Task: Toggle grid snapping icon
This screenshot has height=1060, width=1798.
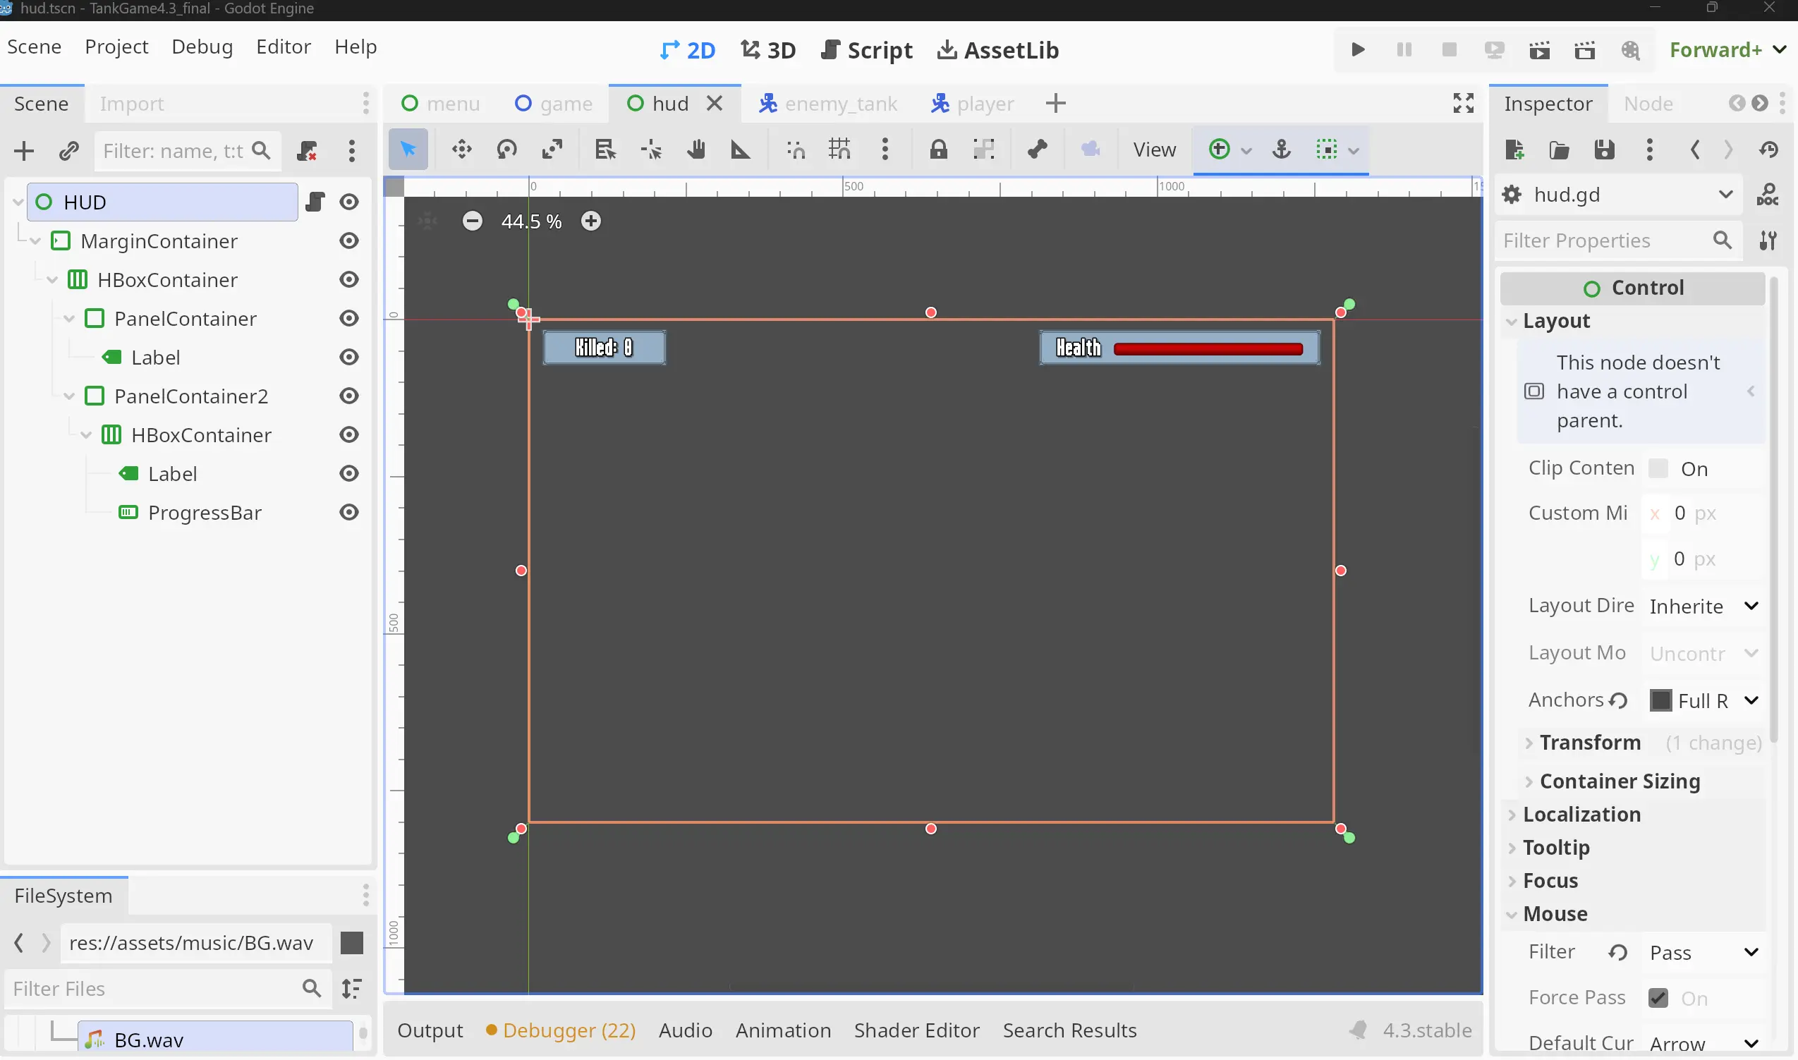Action: [839, 150]
